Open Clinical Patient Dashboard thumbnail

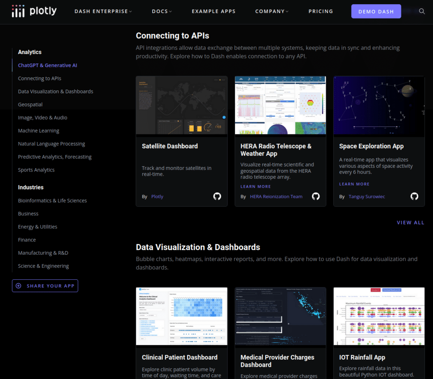pos(182,316)
